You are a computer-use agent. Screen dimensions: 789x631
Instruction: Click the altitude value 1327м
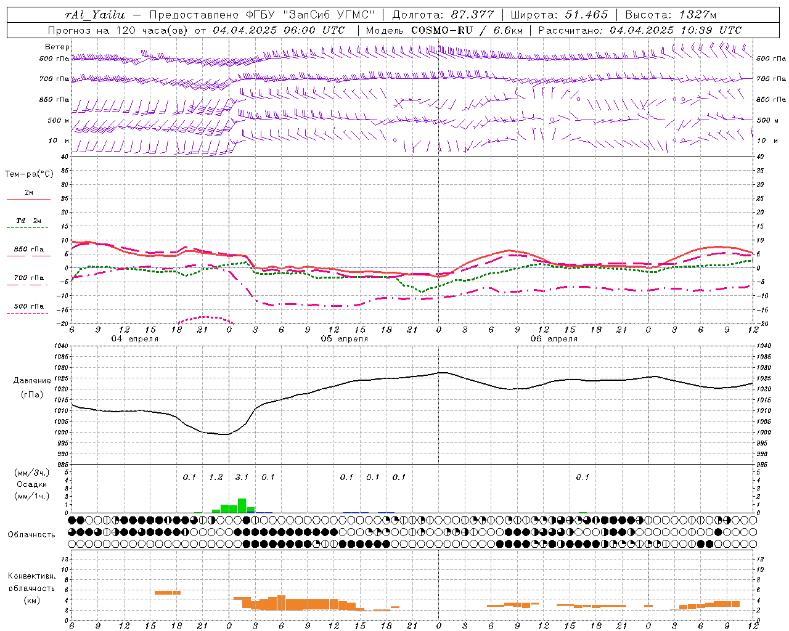click(697, 15)
